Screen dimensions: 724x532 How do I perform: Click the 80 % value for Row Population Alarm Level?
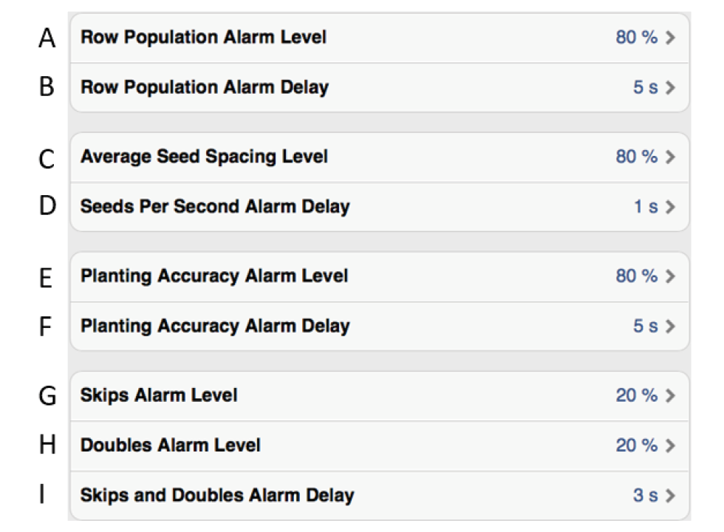coord(636,38)
